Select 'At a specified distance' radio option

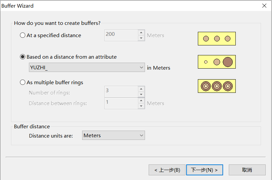(23, 35)
